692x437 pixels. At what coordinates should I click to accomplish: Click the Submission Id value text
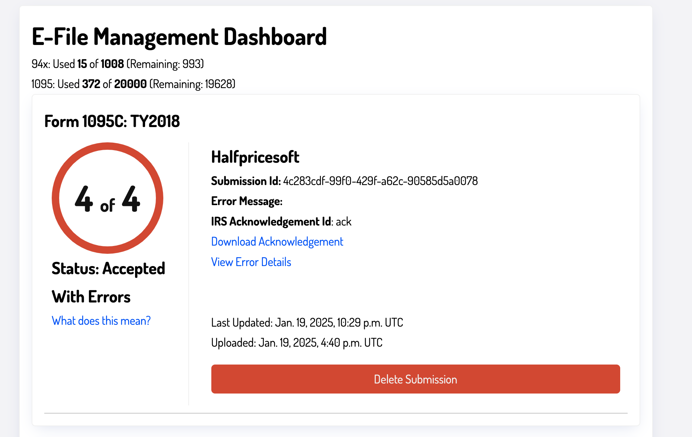pos(380,181)
